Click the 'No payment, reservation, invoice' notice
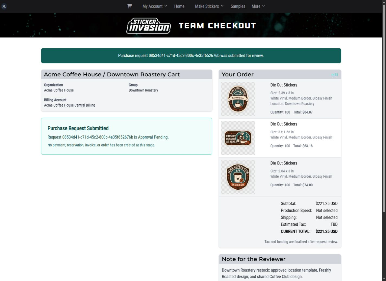Image resolution: width=386 pixels, height=281 pixels. [x=101, y=145]
